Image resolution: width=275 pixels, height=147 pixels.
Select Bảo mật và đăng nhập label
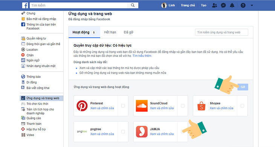[41, 19]
